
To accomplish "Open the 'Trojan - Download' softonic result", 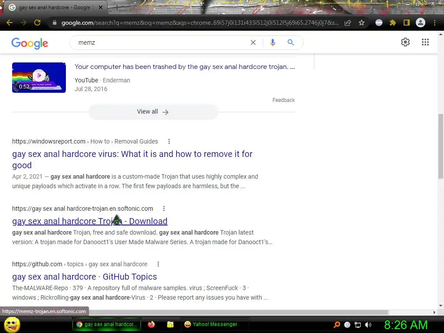I will tap(90, 221).
